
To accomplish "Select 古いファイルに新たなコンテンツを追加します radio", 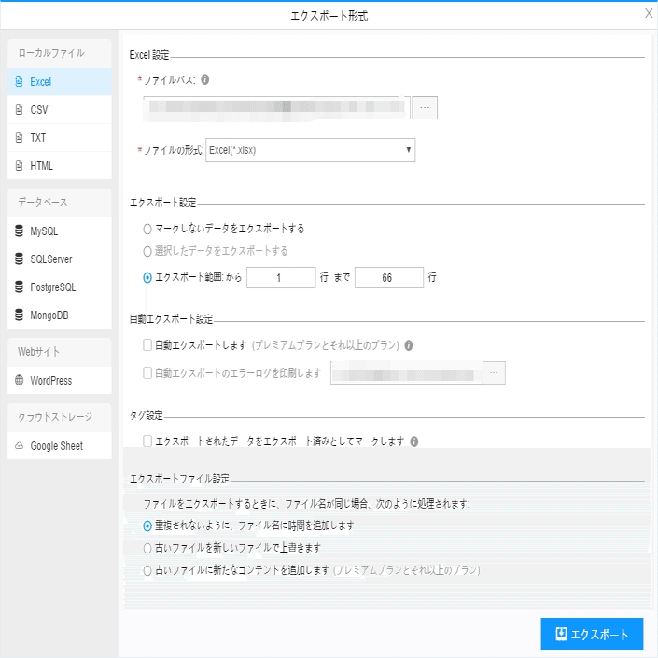I will (x=147, y=570).
